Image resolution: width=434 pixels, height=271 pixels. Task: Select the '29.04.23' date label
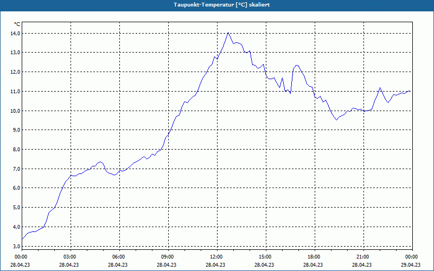point(411,264)
